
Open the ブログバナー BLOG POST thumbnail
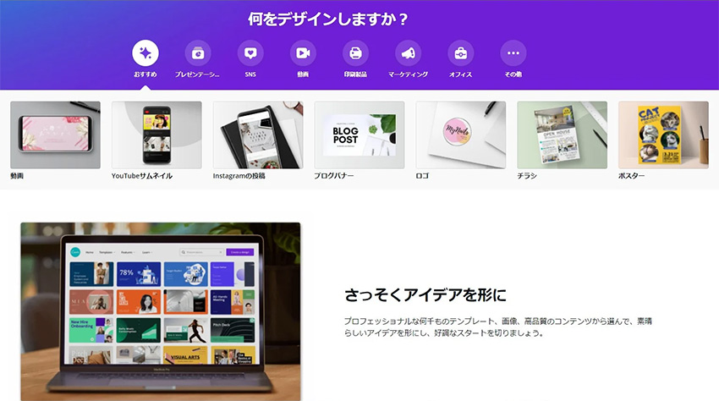pos(359,135)
